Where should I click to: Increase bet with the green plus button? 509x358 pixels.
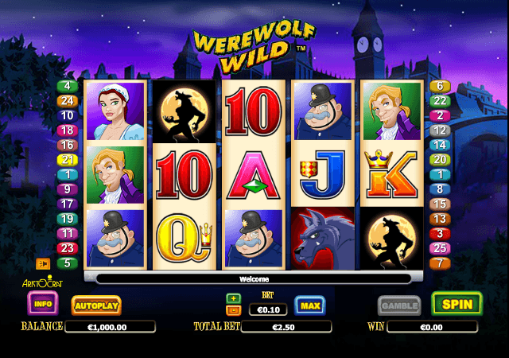pos(233,298)
